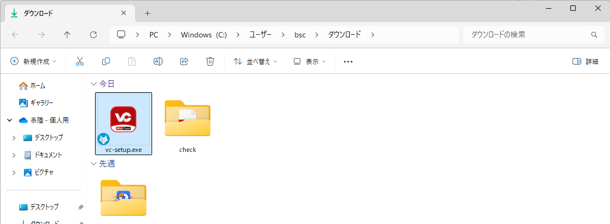Expand the デスクトップ tree node chevron
Image resolution: width=610 pixels, height=224 pixels.
click(14, 138)
